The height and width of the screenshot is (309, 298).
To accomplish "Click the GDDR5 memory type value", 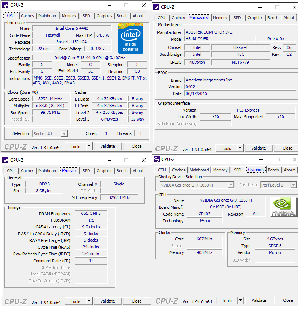I will coord(275,246).
